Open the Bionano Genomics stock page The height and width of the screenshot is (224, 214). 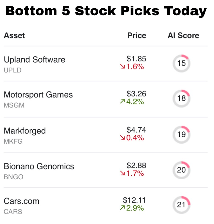pos(39,166)
